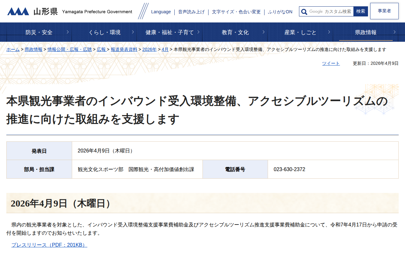Open 音声読み上げ voice reading link
Screen dimensions: 405x253
(191, 12)
